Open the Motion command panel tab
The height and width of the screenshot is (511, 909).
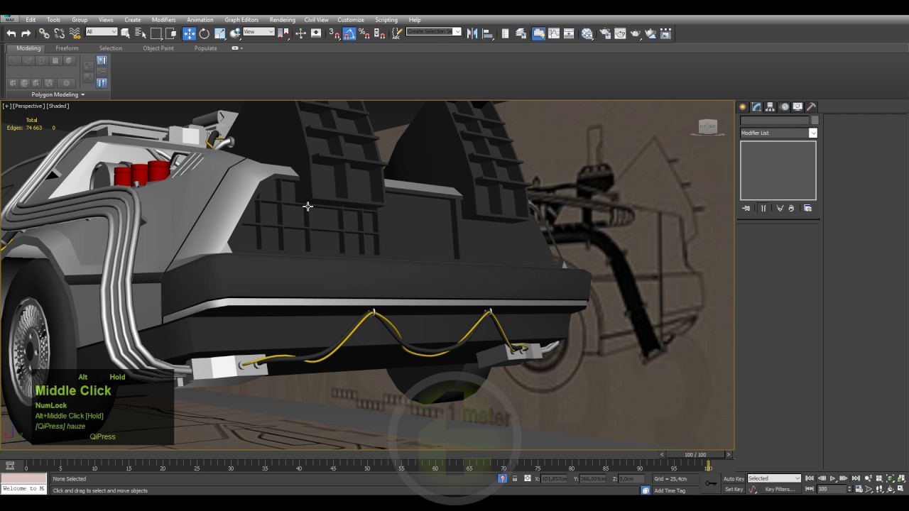[784, 107]
